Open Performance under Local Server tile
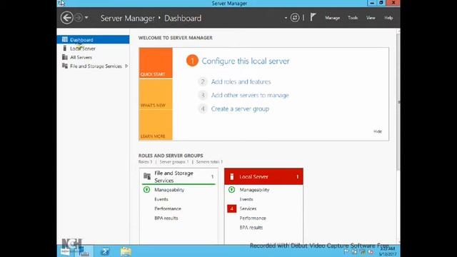The height and width of the screenshot is (257, 457). (x=253, y=218)
